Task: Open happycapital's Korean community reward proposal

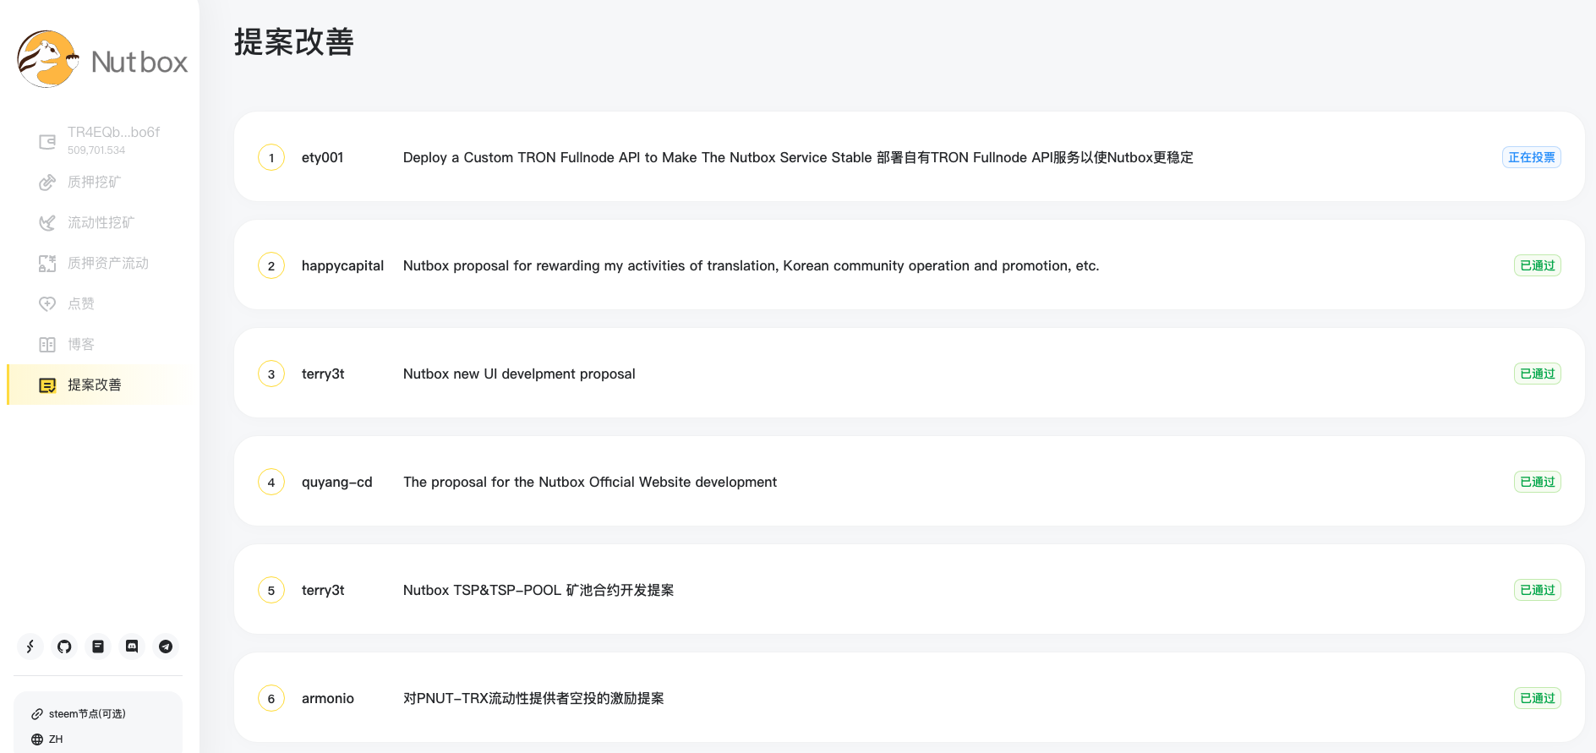Action: [751, 265]
